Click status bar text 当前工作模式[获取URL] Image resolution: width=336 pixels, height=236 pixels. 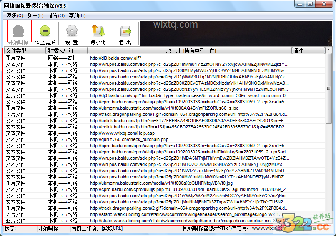coord(97,228)
